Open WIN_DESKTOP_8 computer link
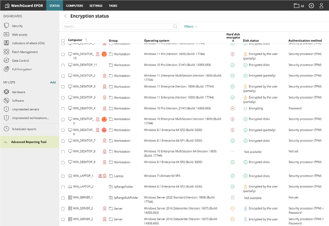This screenshot has height=226, width=329. pos(84,151)
